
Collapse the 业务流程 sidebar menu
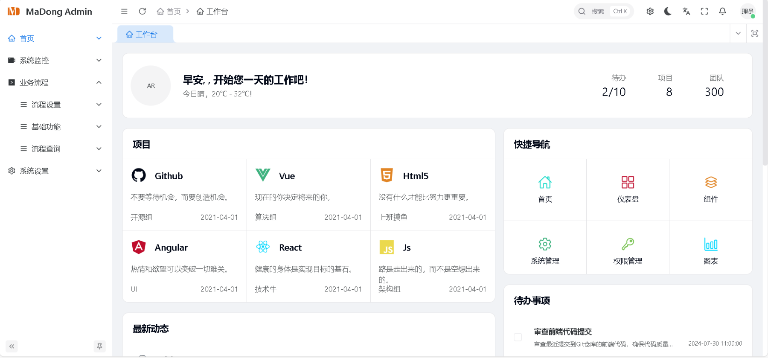coord(55,82)
